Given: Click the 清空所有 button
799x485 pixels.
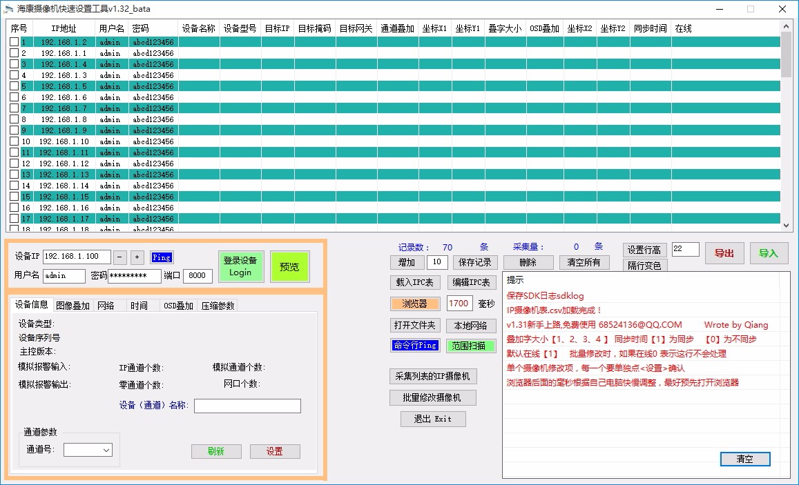Looking at the screenshot, I should [584, 262].
